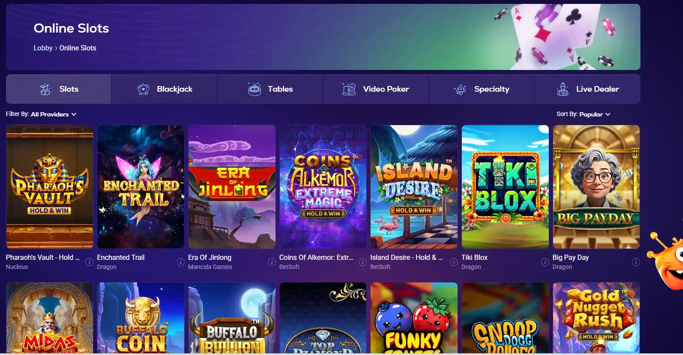
Task: Open the Tiki Blox game thumbnail
Action: click(x=505, y=187)
